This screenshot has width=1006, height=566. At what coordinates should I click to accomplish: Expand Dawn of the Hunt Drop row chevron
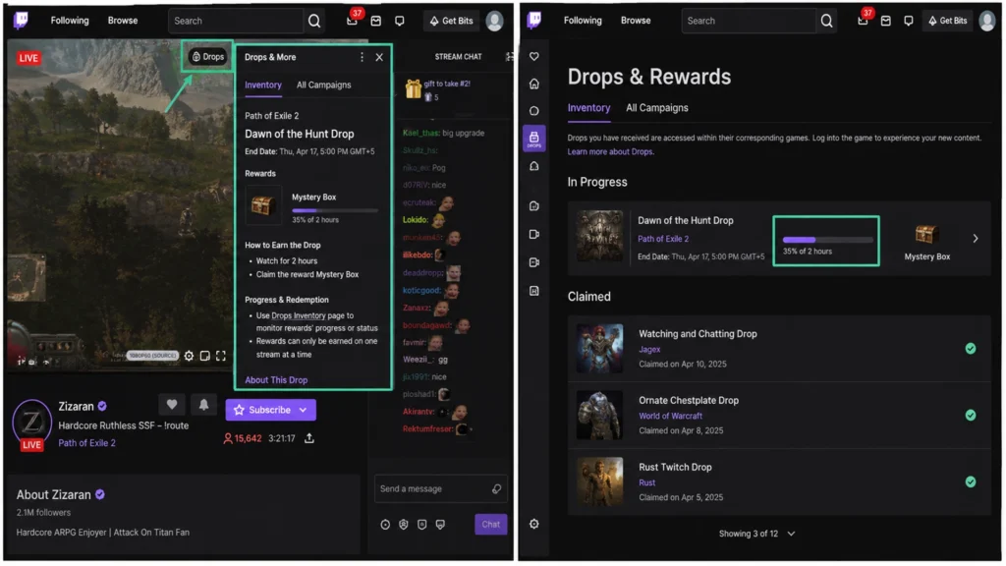pyautogui.click(x=976, y=239)
